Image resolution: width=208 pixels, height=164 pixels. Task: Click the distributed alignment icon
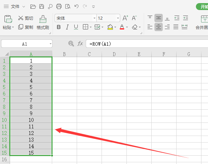point(185,27)
